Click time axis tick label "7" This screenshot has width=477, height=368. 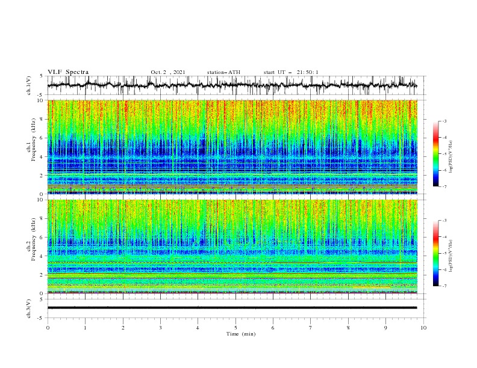tap(311, 328)
